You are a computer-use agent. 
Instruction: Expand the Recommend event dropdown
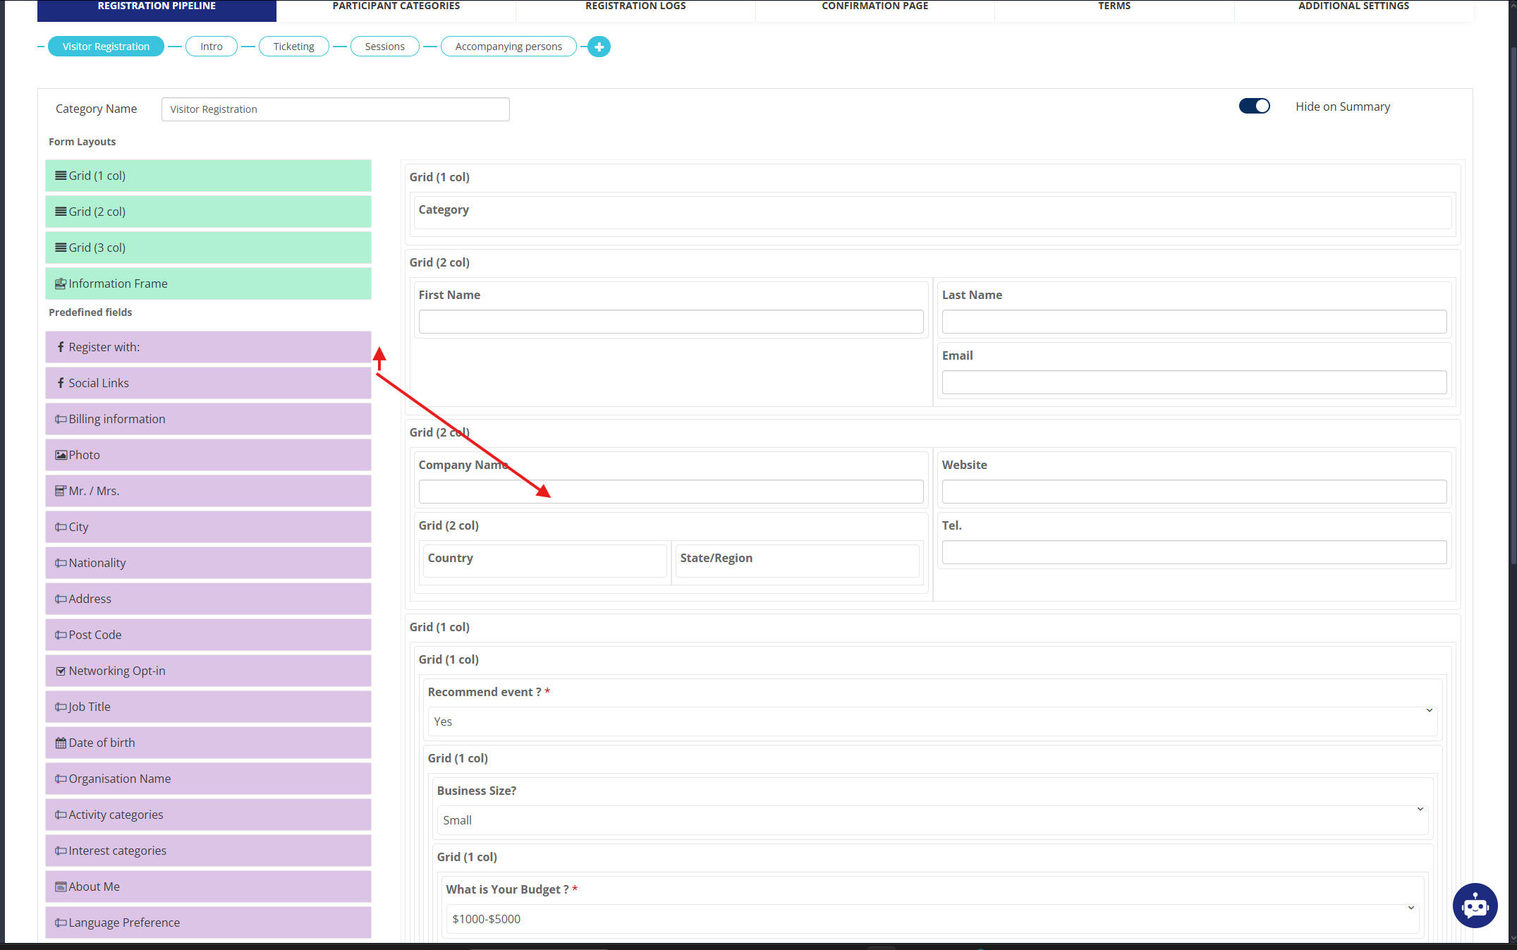(932, 722)
